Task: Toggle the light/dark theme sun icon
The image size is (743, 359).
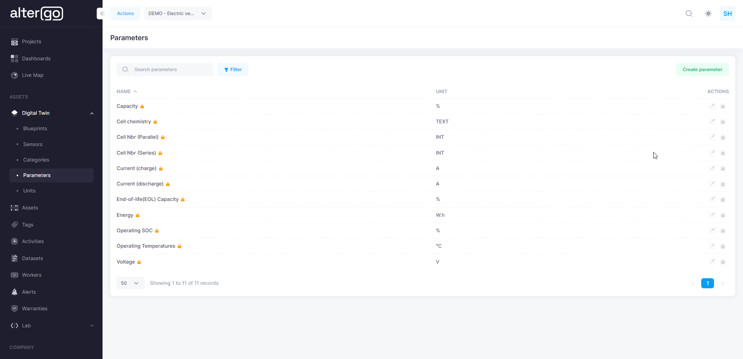Action: coord(708,14)
